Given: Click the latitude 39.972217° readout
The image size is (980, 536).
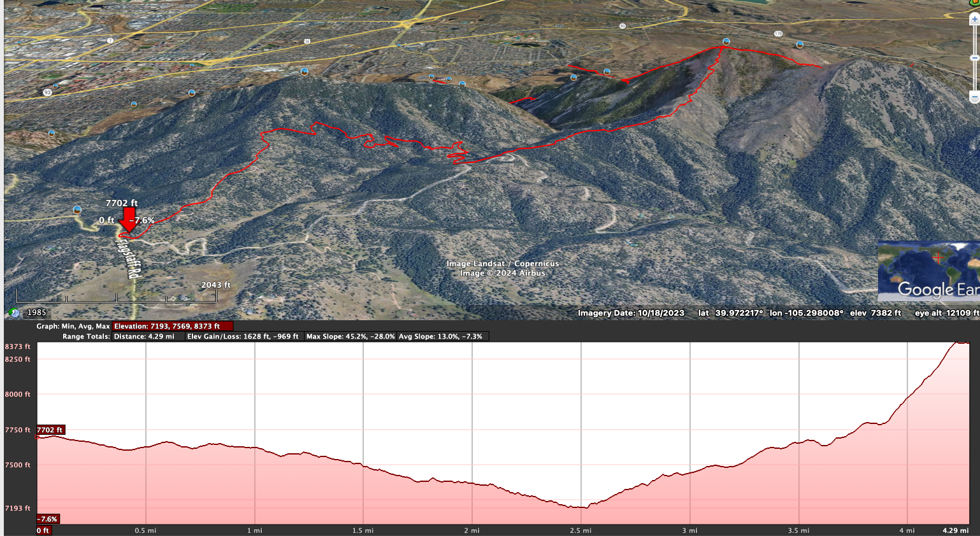Looking at the screenshot, I should tap(731, 313).
